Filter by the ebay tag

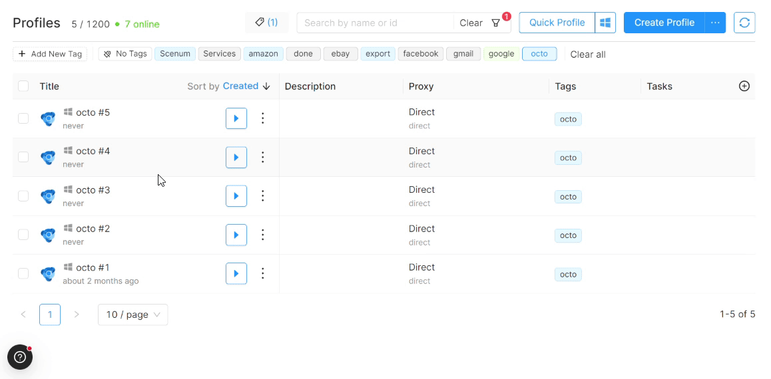point(340,54)
